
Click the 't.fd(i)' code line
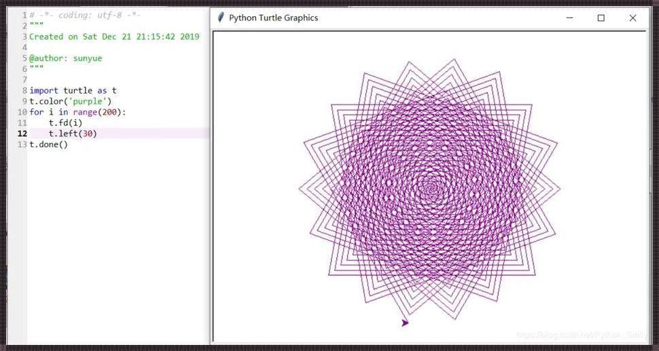point(66,123)
